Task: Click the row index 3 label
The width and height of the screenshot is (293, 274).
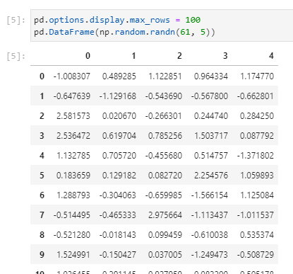Action: pyautogui.click(x=42, y=136)
